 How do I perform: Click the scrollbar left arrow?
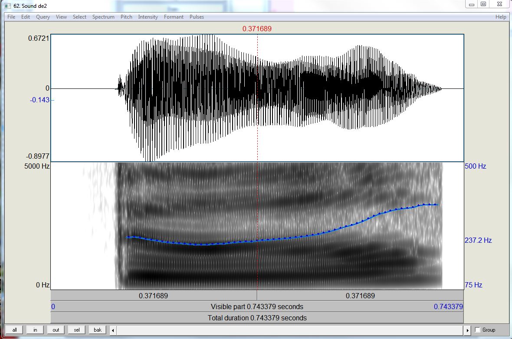113,330
